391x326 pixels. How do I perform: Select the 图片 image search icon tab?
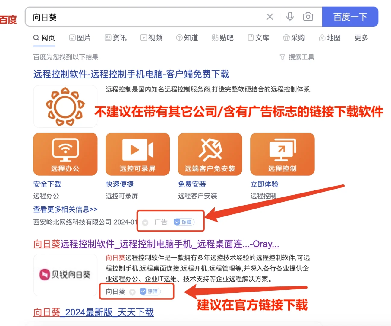72,38
